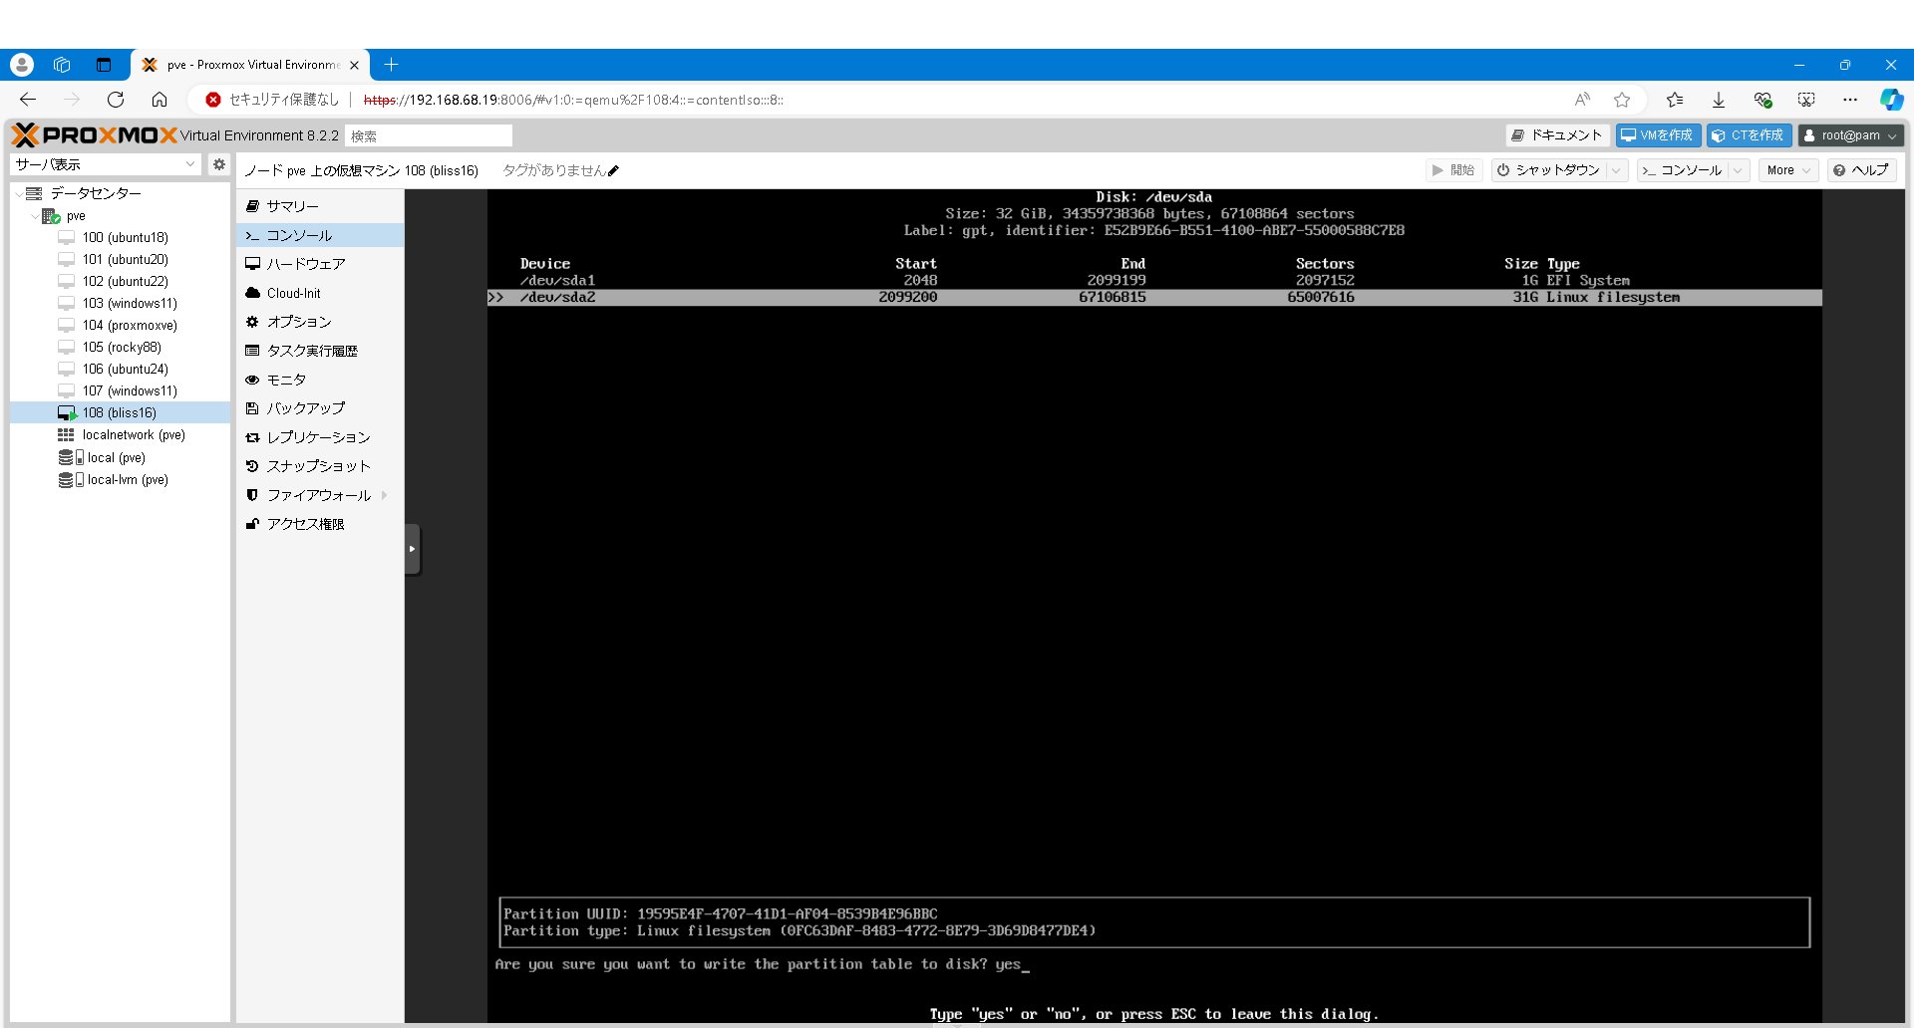
Task: Click the コンソール toolbar button
Action: pos(1683,170)
